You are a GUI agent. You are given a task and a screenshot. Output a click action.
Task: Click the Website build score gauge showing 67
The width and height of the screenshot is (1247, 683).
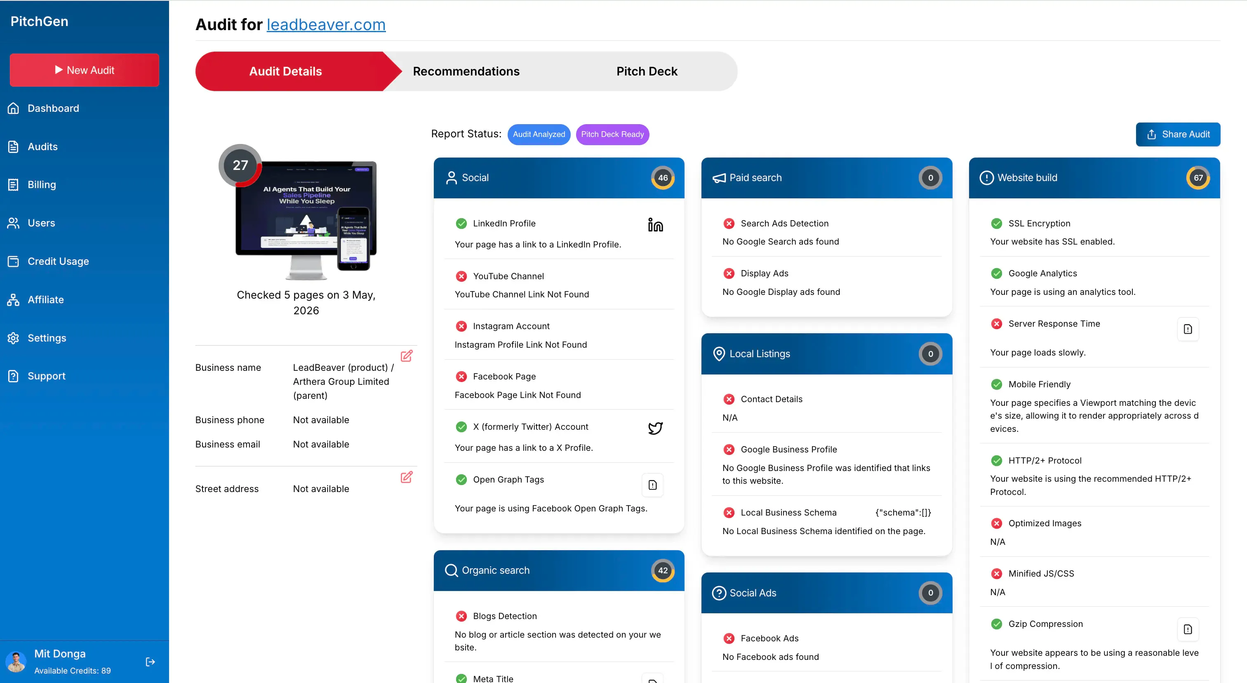1198,178
